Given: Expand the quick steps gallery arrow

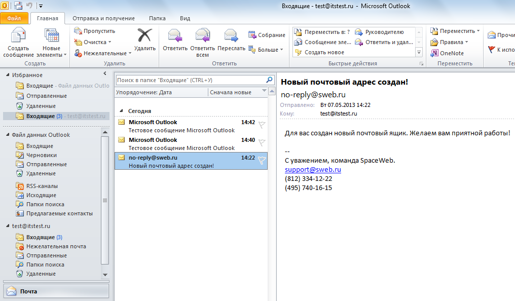Looking at the screenshot, I should click(419, 52).
